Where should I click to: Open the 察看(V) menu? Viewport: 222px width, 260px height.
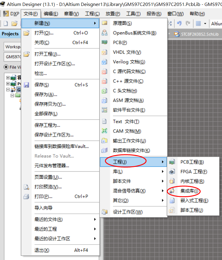tap(71, 14)
